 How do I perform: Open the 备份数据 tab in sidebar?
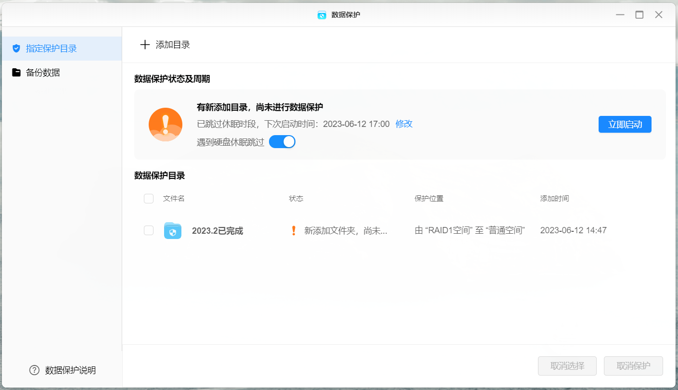point(43,73)
